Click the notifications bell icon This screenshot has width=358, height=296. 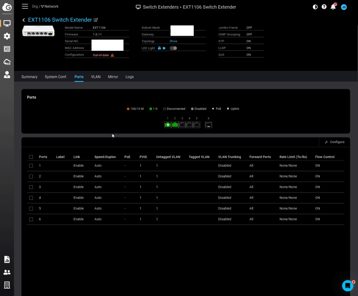[333, 7]
